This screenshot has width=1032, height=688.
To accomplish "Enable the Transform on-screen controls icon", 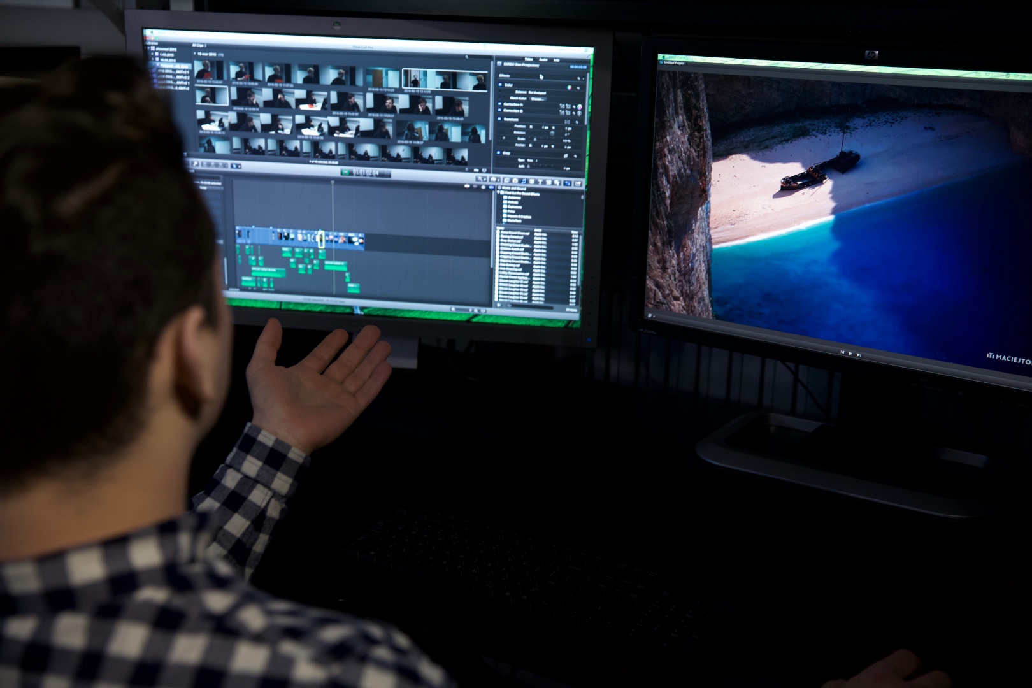I will (567, 122).
